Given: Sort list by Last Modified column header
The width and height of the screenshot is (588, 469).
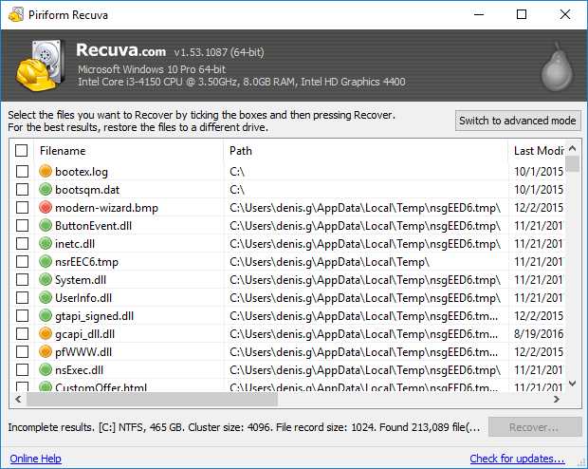Looking at the screenshot, I should [537, 151].
